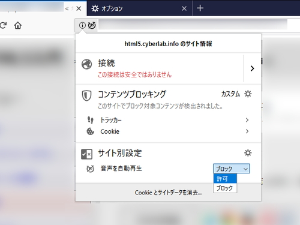
Task: Click the サイト別設定 permissions icon
Action: (x=86, y=154)
